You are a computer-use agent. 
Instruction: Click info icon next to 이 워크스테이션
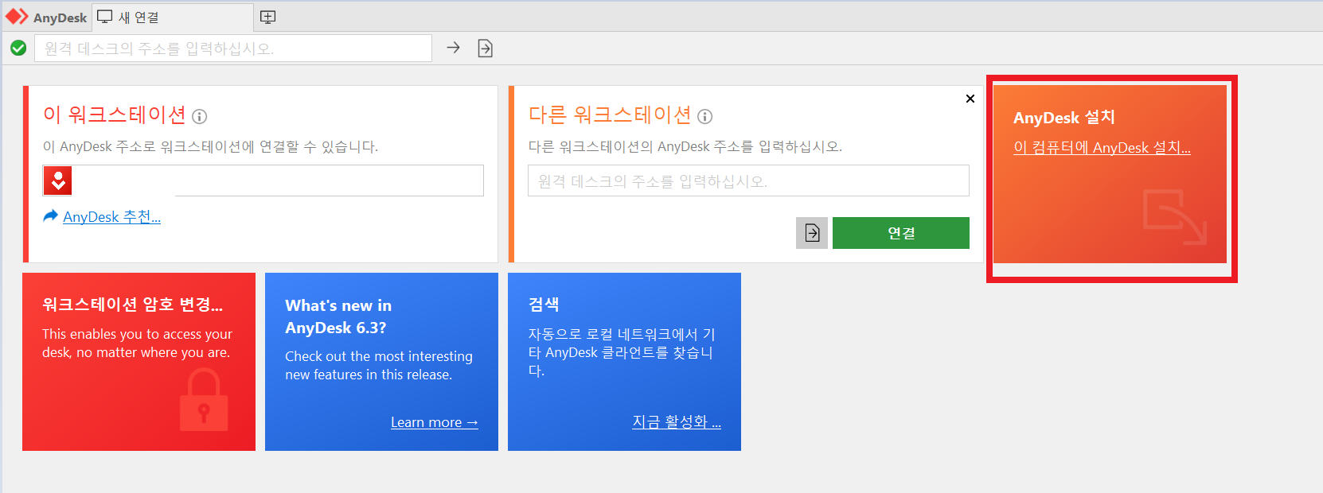pyautogui.click(x=200, y=117)
